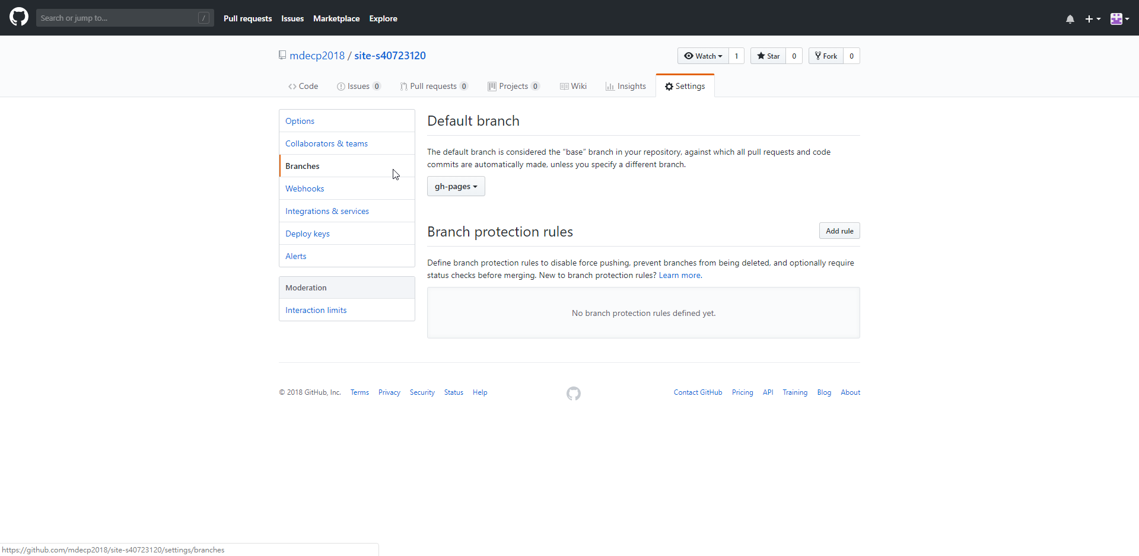Open the Security footer link
This screenshot has height=556, width=1139.
point(422,392)
